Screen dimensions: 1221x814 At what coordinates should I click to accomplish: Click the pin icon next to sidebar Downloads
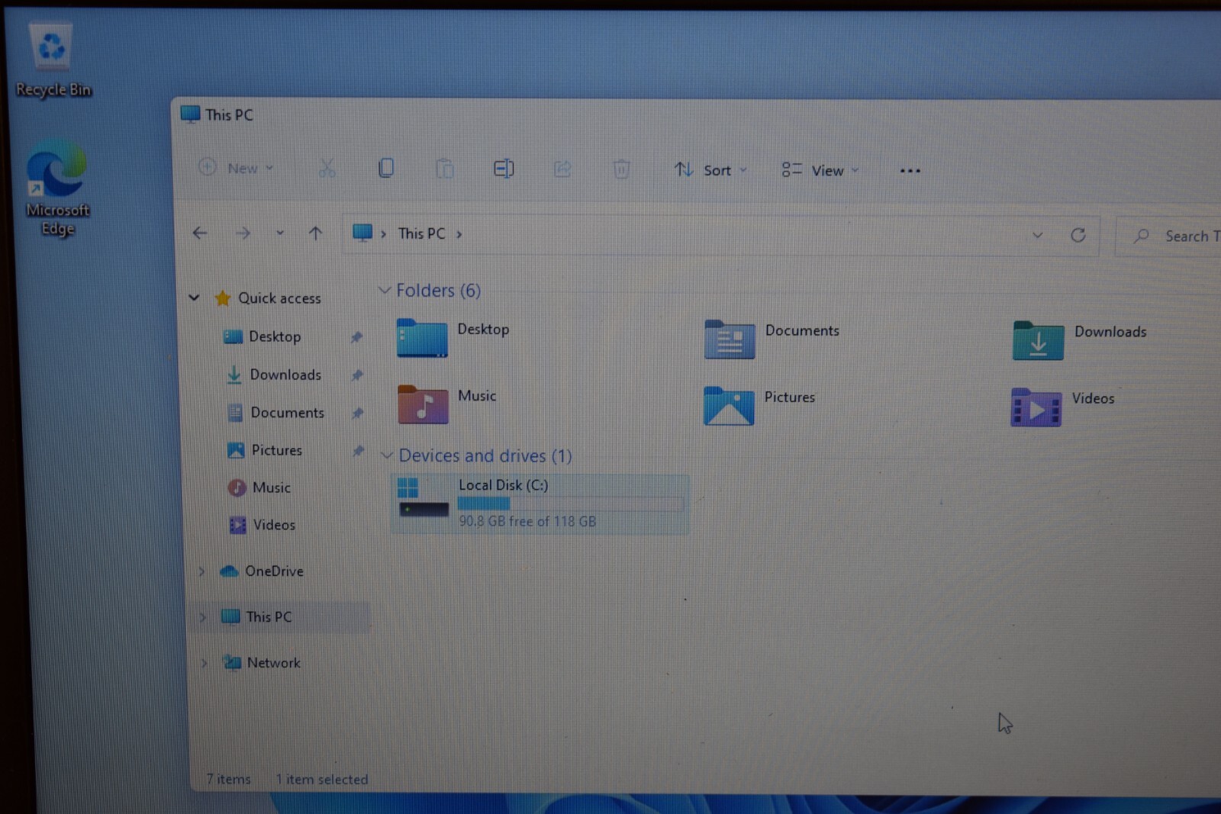[357, 375]
